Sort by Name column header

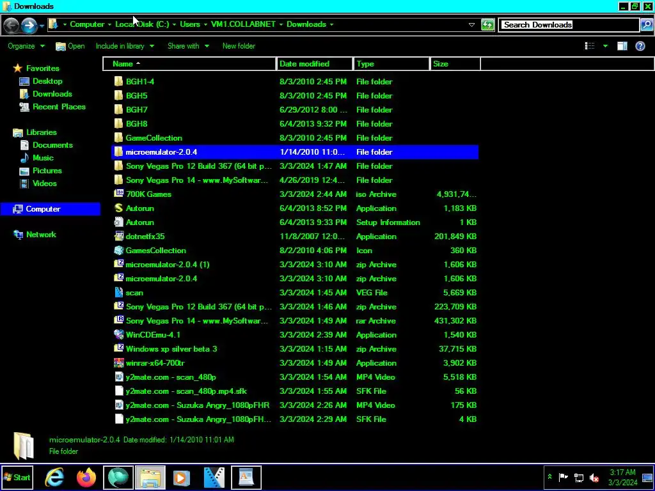tap(189, 64)
